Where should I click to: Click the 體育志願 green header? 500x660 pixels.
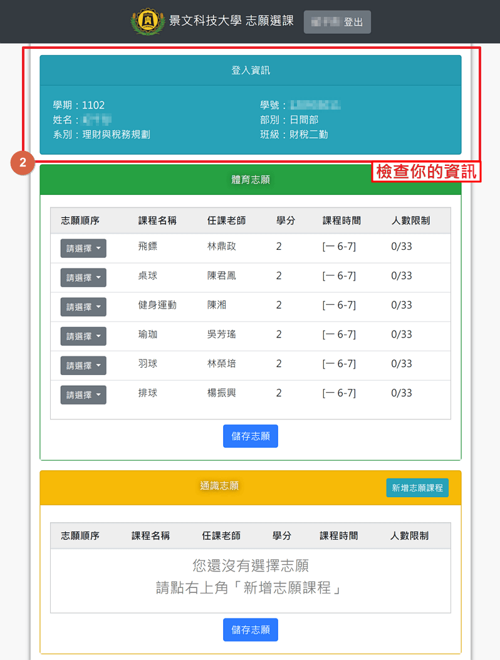pyautogui.click(x=250, y=180)
